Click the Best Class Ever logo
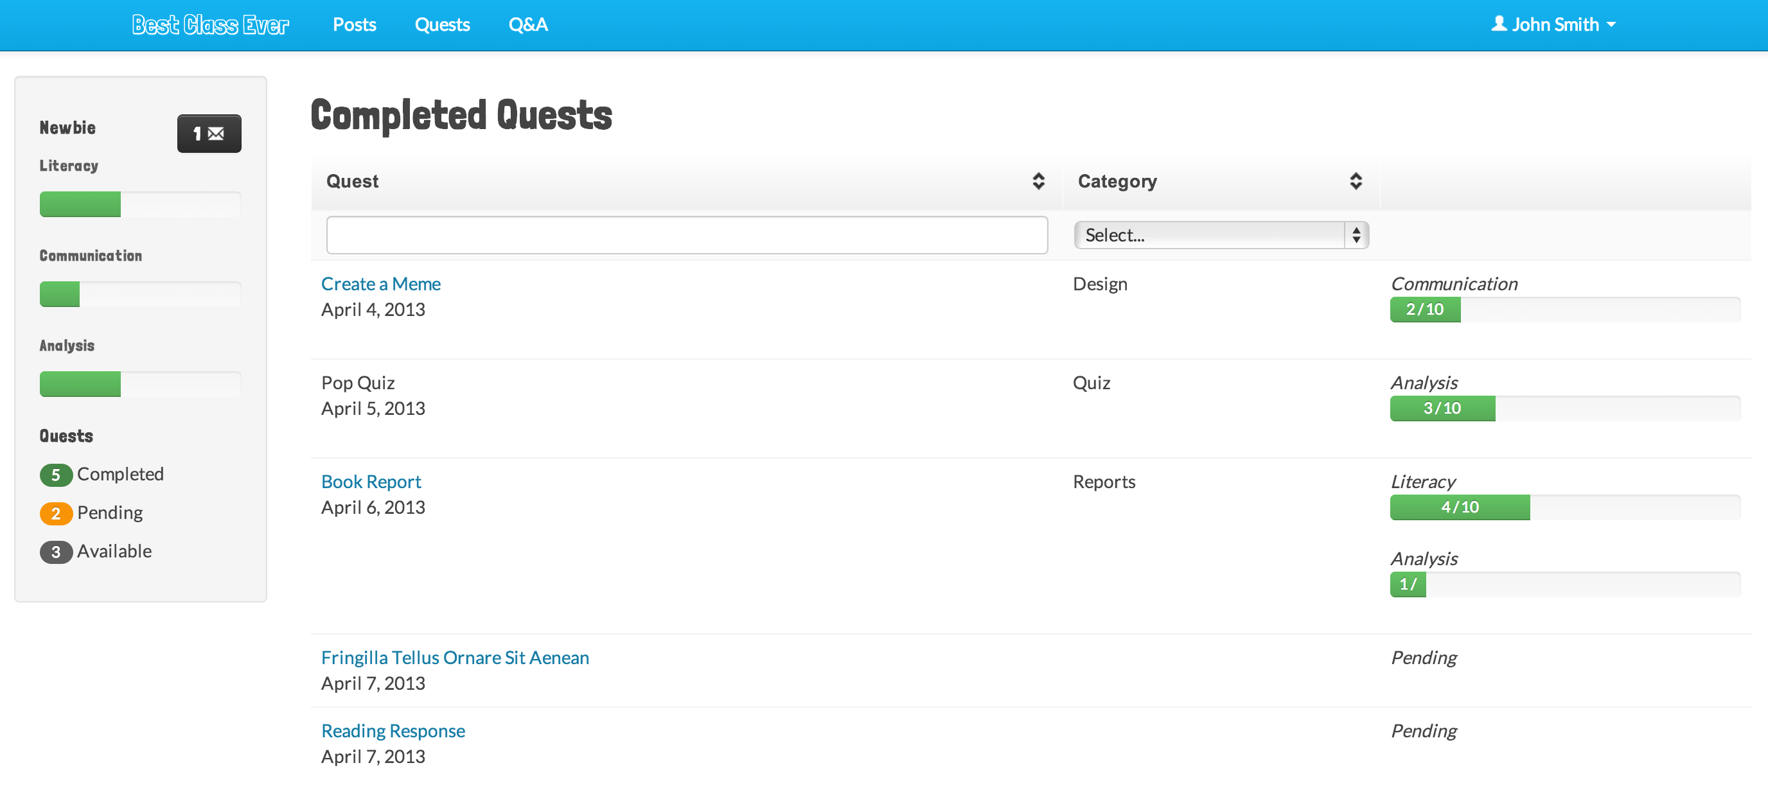This screenshot has height=799, width=1768. [x=210, y=24]
